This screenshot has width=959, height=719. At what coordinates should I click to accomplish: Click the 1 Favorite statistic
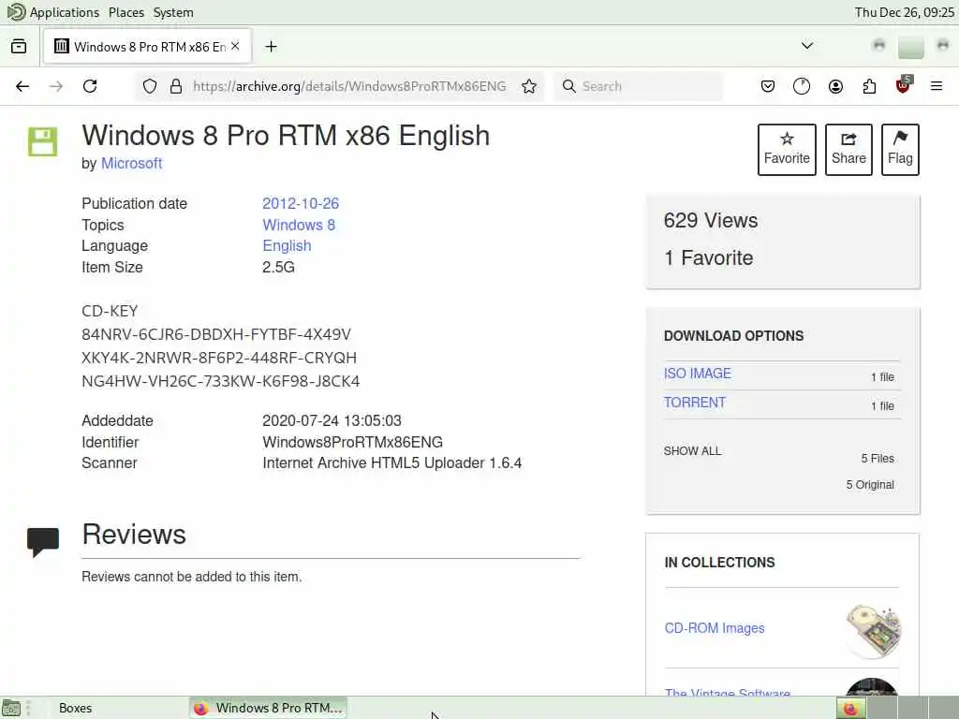708,258
